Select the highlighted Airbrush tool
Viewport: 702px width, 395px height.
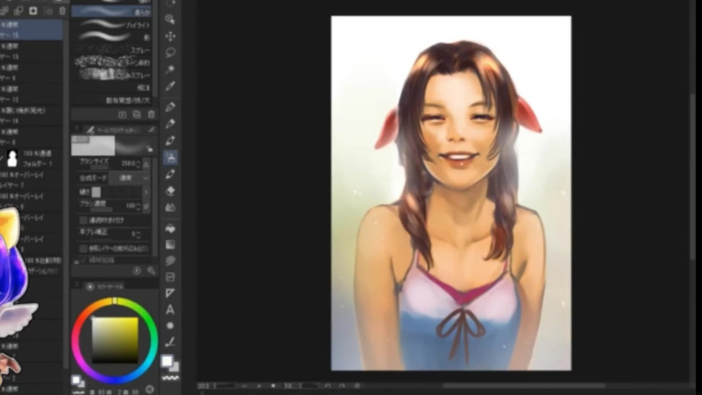tap(170, 157)
